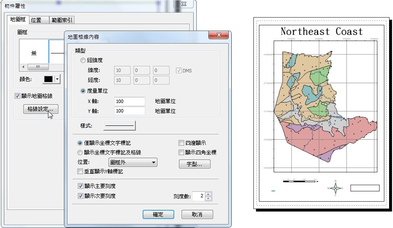
Task: Check the 顯示四角坐標 option
Action: [182, 152]
